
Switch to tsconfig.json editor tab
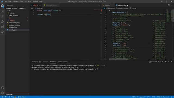(122, 5)
